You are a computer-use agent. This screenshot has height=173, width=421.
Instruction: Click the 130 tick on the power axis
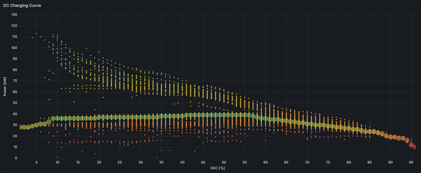[14, 15]
